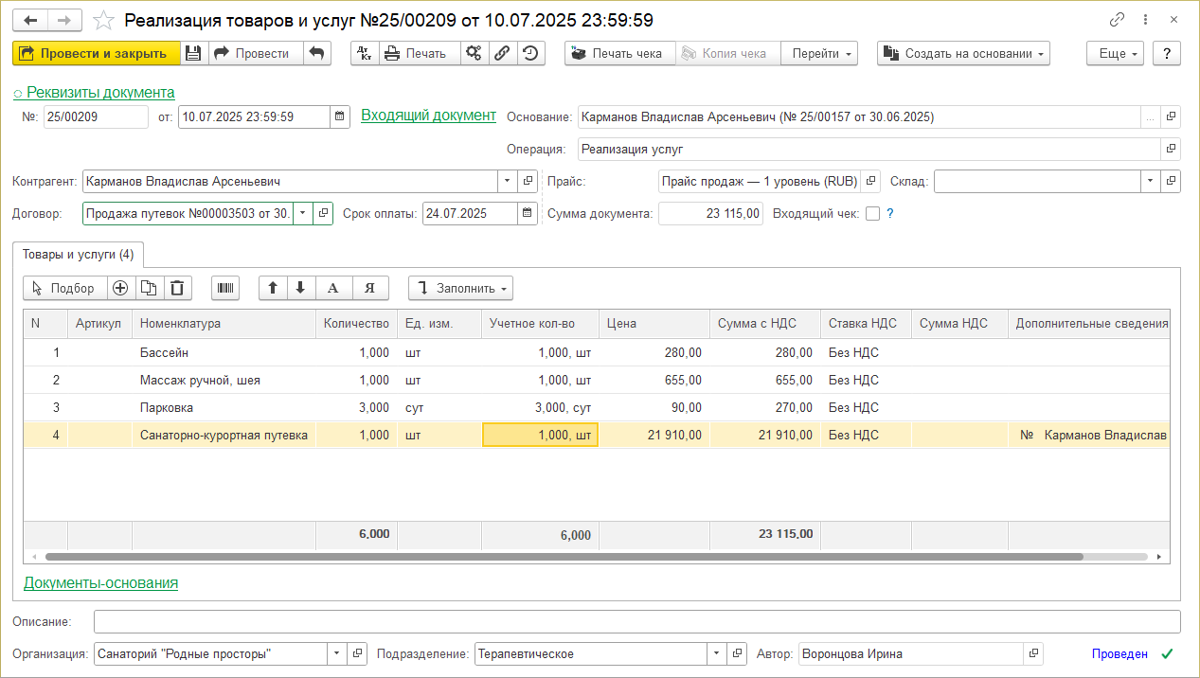
Task: Toggle the Входящий чек checkbox
Action: point(872,214)
